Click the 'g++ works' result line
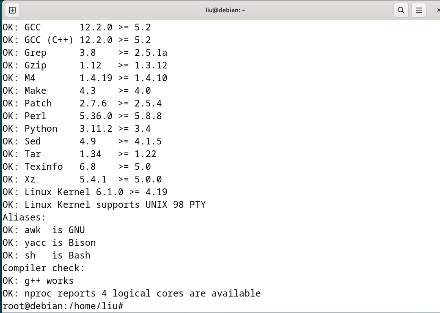Screen dimensions: 440x313 (38, 280)
